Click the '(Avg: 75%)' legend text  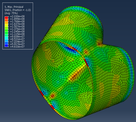(11, 13)
